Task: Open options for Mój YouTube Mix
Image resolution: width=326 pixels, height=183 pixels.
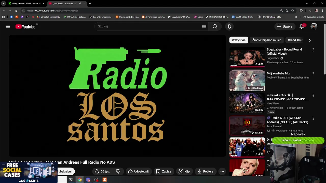Action: 313,74
